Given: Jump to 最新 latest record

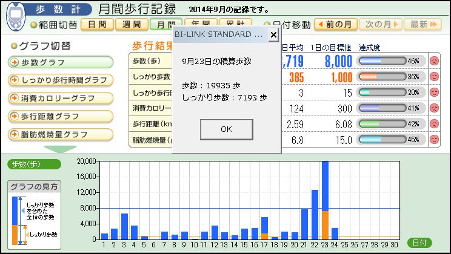Looking at the screenshot, I should point(423,24).
